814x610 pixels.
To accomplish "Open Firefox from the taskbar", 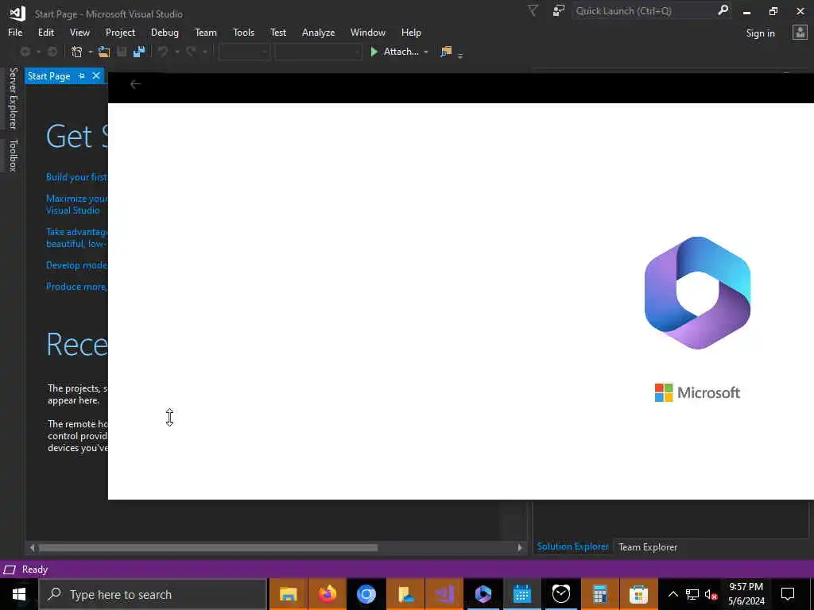I will [327, 594].
